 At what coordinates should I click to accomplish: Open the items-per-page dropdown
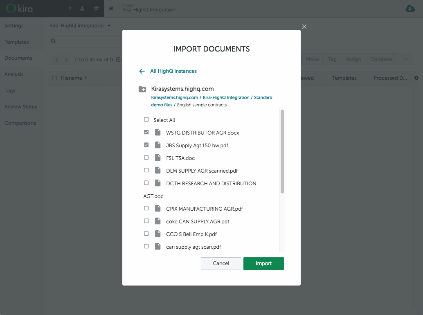pos(118,60)
